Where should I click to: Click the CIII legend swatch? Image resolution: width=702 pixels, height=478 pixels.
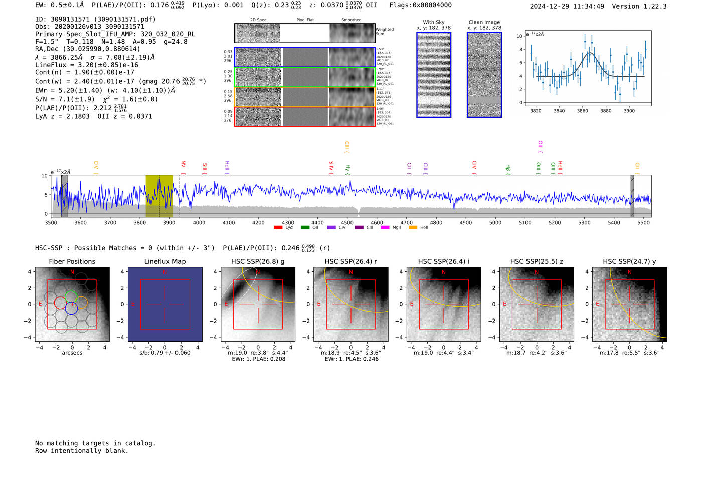point(359,228)
